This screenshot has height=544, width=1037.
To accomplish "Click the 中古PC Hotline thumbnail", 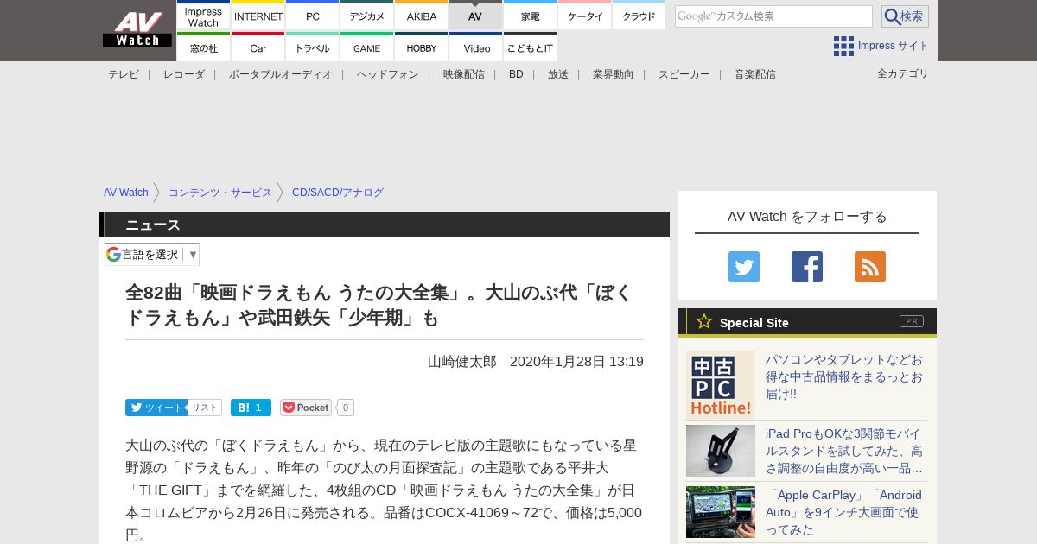I will click(x=721, y=385).
